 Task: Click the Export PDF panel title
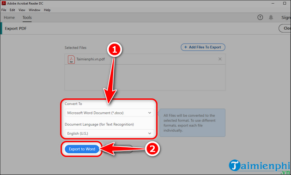pyautogui.click(x=16, y=28)
